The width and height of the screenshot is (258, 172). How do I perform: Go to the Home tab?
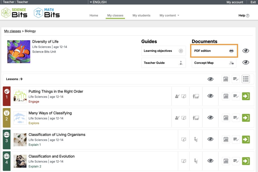(x=94, y=15)
